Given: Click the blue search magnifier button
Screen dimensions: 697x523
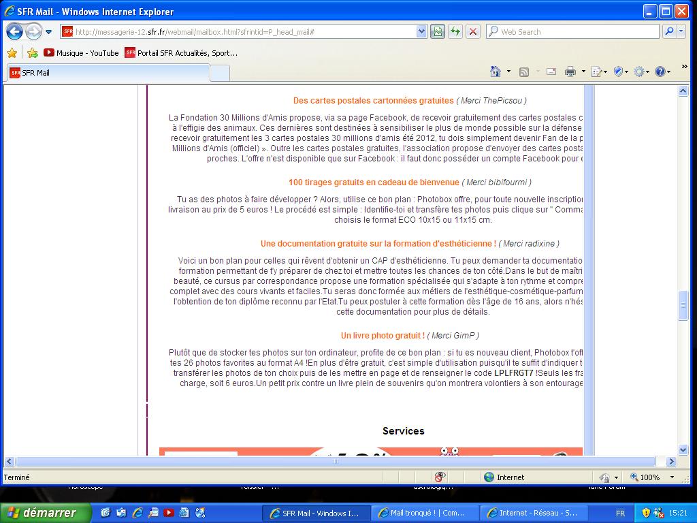Looking at the screenshot, I should (x=669, y=31).
